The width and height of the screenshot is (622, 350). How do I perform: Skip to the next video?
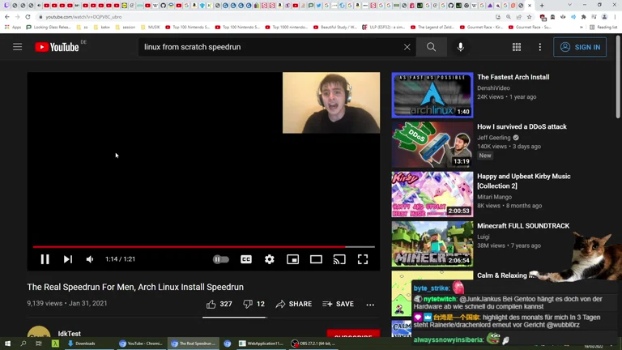[x=68, y=259]
